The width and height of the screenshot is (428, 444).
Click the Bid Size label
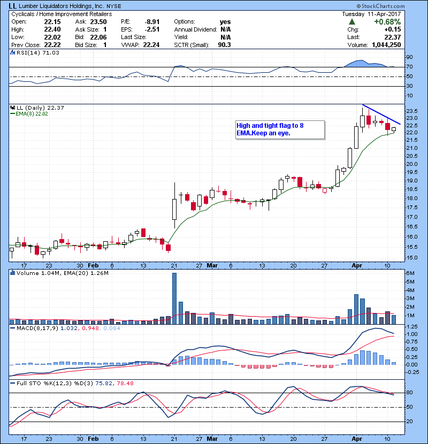[86, 45]
